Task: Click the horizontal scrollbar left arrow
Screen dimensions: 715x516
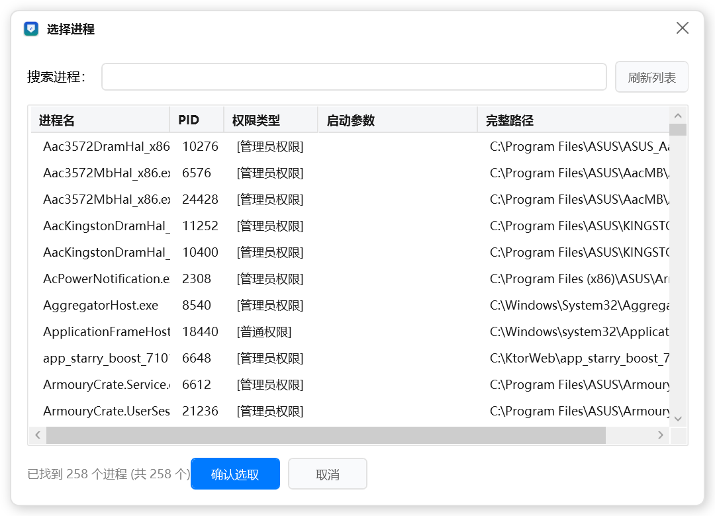Action: click(x=38, y=435)
